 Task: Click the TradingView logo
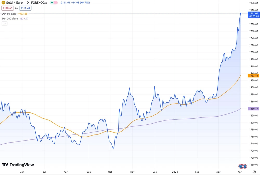(x=18, y=165)
